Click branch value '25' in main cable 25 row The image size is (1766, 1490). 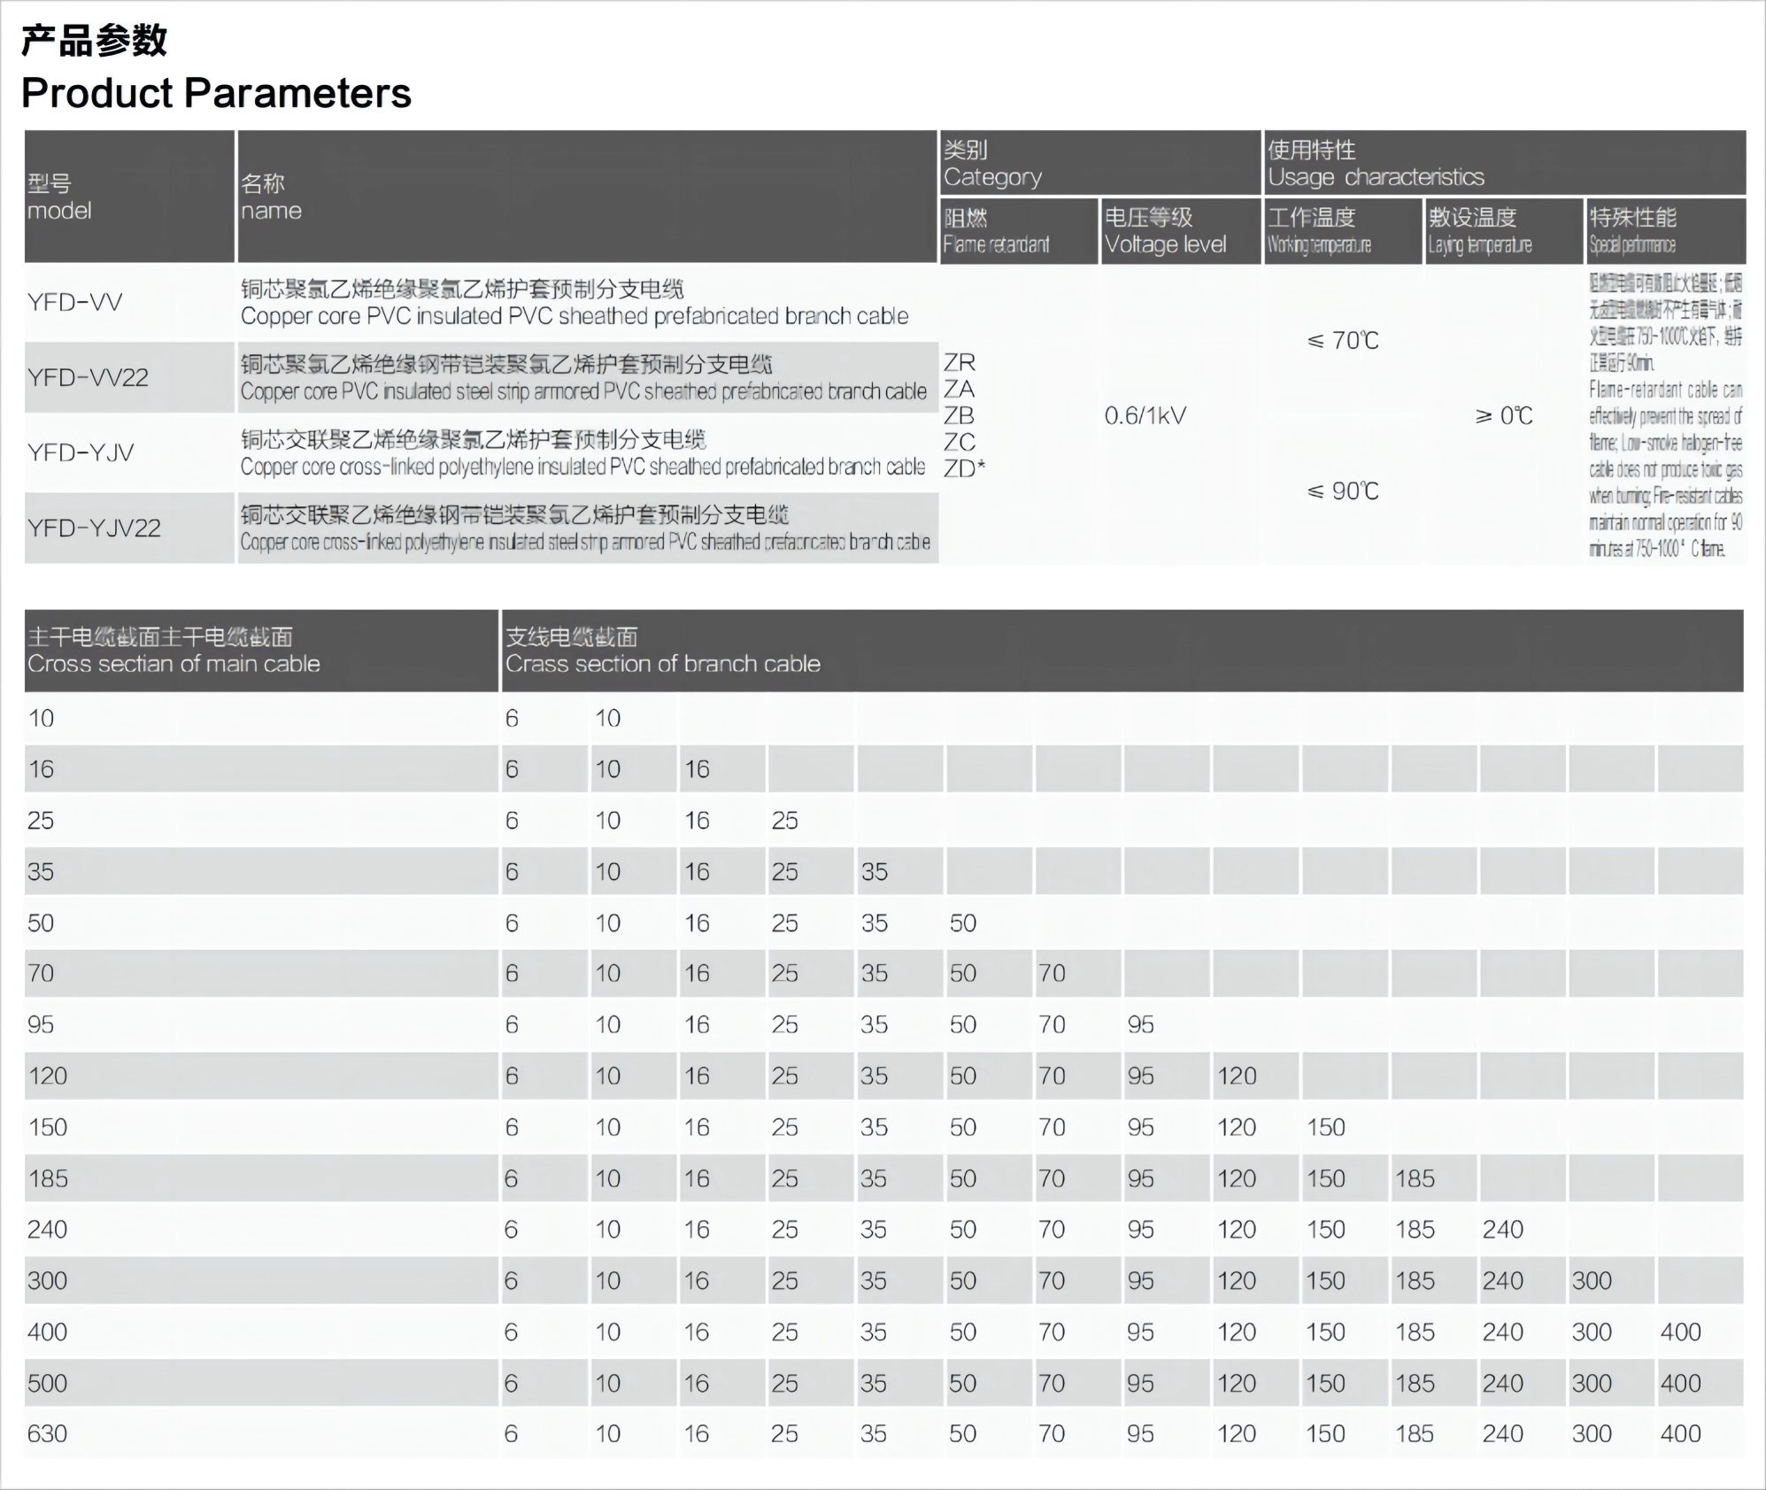pyautogui.click(x=784, y=821)
